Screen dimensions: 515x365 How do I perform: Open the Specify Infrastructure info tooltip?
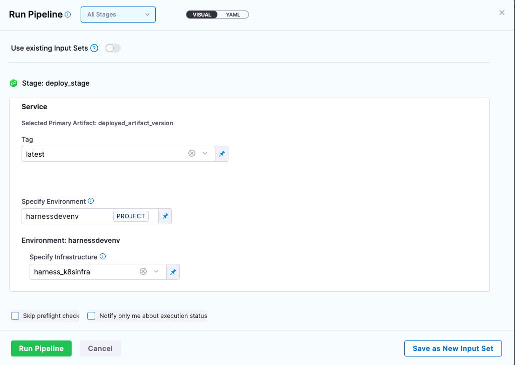tap(103, 256)
